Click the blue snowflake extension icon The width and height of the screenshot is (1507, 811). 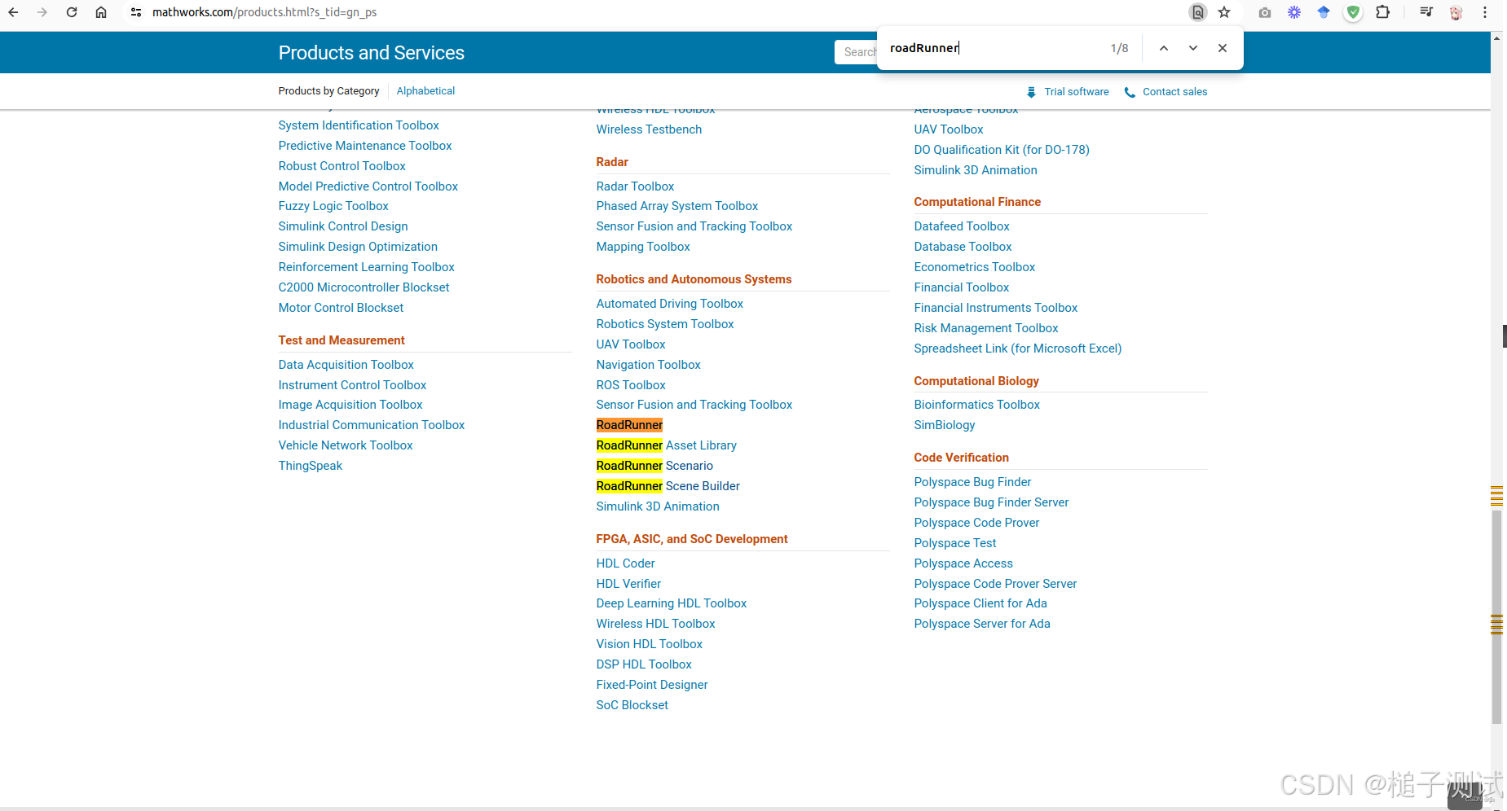(1294, 12)
